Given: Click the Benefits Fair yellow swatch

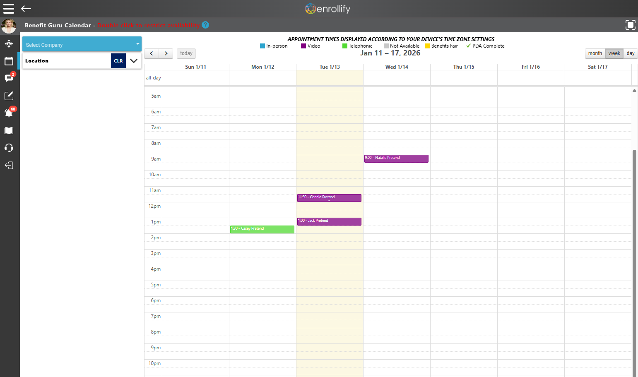Looking at the screenshot, I should point(427,46).
